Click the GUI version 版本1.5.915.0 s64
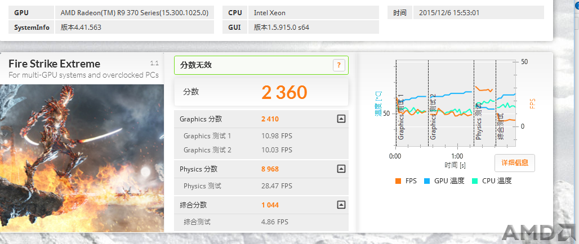Image resolution: width=579 pixels, height=244 pixels. click(282, 28)
